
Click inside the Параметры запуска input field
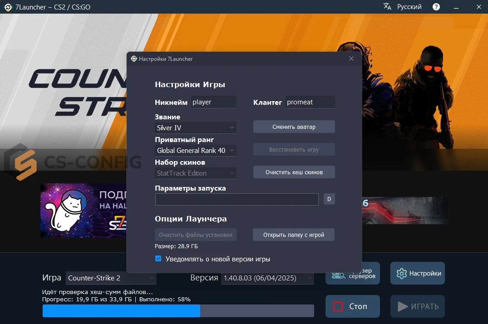pyautogui.click(x=237, y=199)
